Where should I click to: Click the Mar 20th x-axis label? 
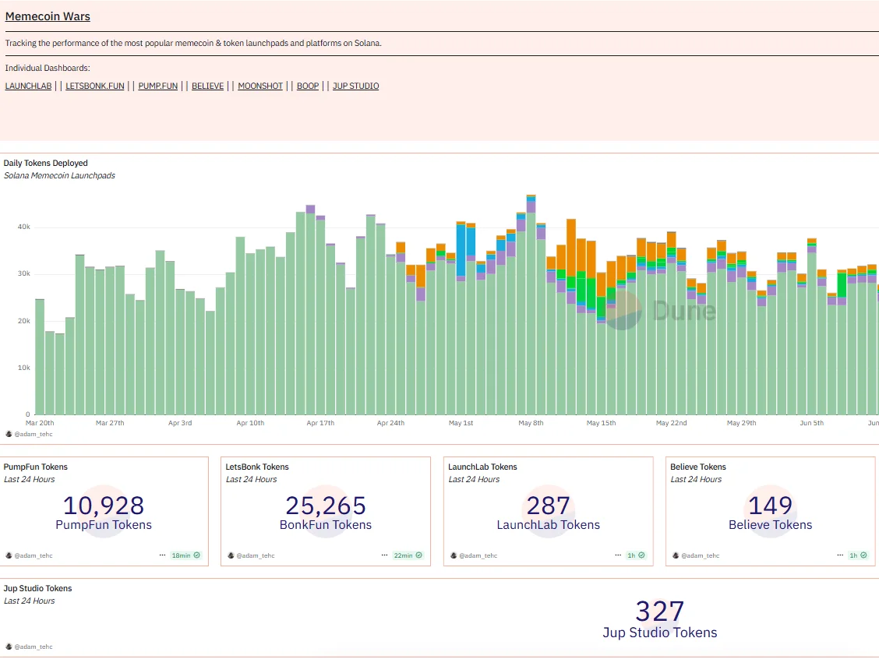[40, 423]
